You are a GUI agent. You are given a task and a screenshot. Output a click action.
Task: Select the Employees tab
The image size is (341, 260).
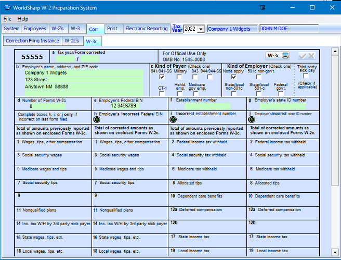[x=35, y=29]
